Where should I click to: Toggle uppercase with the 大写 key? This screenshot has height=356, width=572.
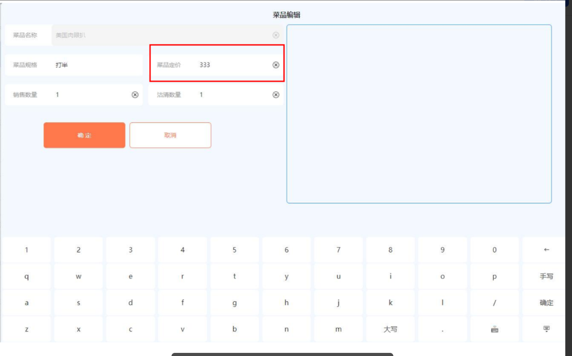[390, 329]
